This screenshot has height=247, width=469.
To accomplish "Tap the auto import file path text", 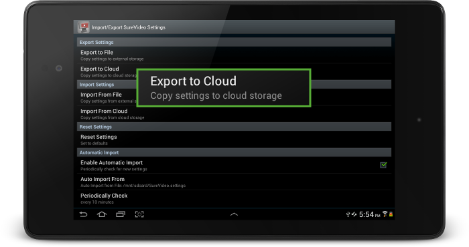I will click(x=133, y=186).
